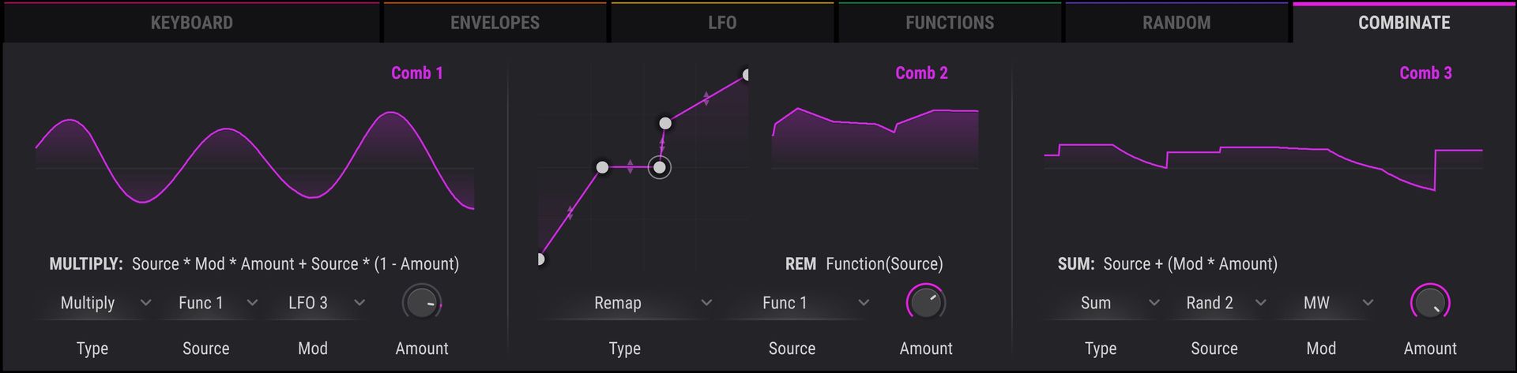Click the Comb 3 Amount knob
1517x373 pixels.
click(x=1429, y=303)
